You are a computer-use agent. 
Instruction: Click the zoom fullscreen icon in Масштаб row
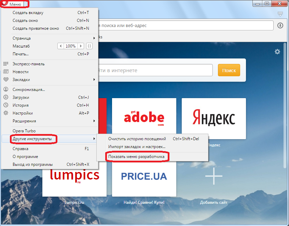coord(89,46)
